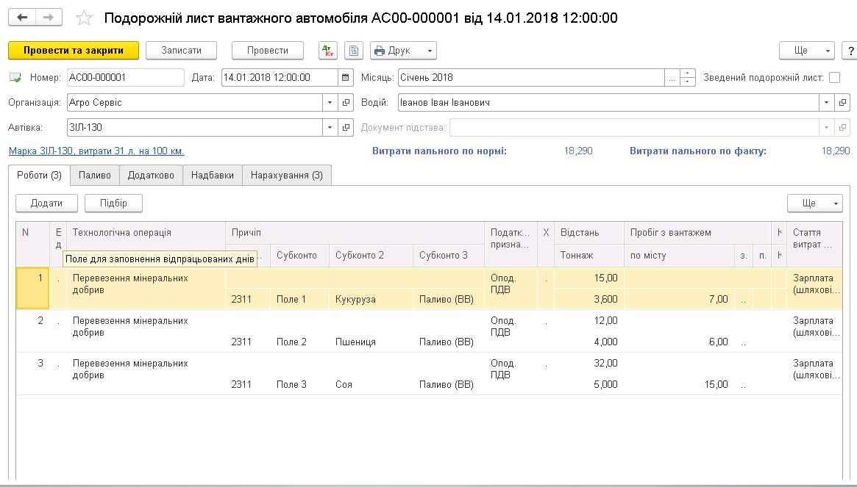This screenshot has height=487, width=857.
Task: Click the forward navigation arrow
Action: tap(49, 18)
